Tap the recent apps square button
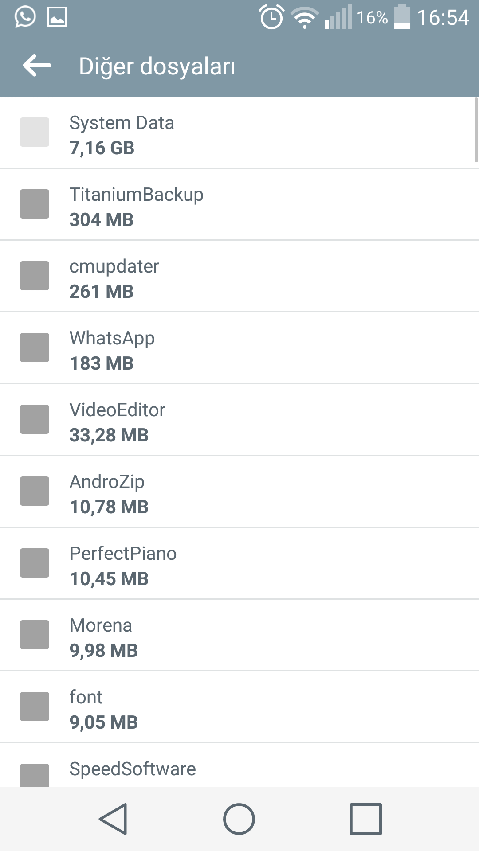This screenshot has width=479, height=851. click(366, 819)
